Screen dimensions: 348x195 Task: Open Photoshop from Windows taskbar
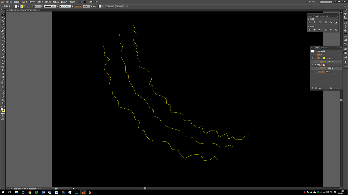pos(77,192)
